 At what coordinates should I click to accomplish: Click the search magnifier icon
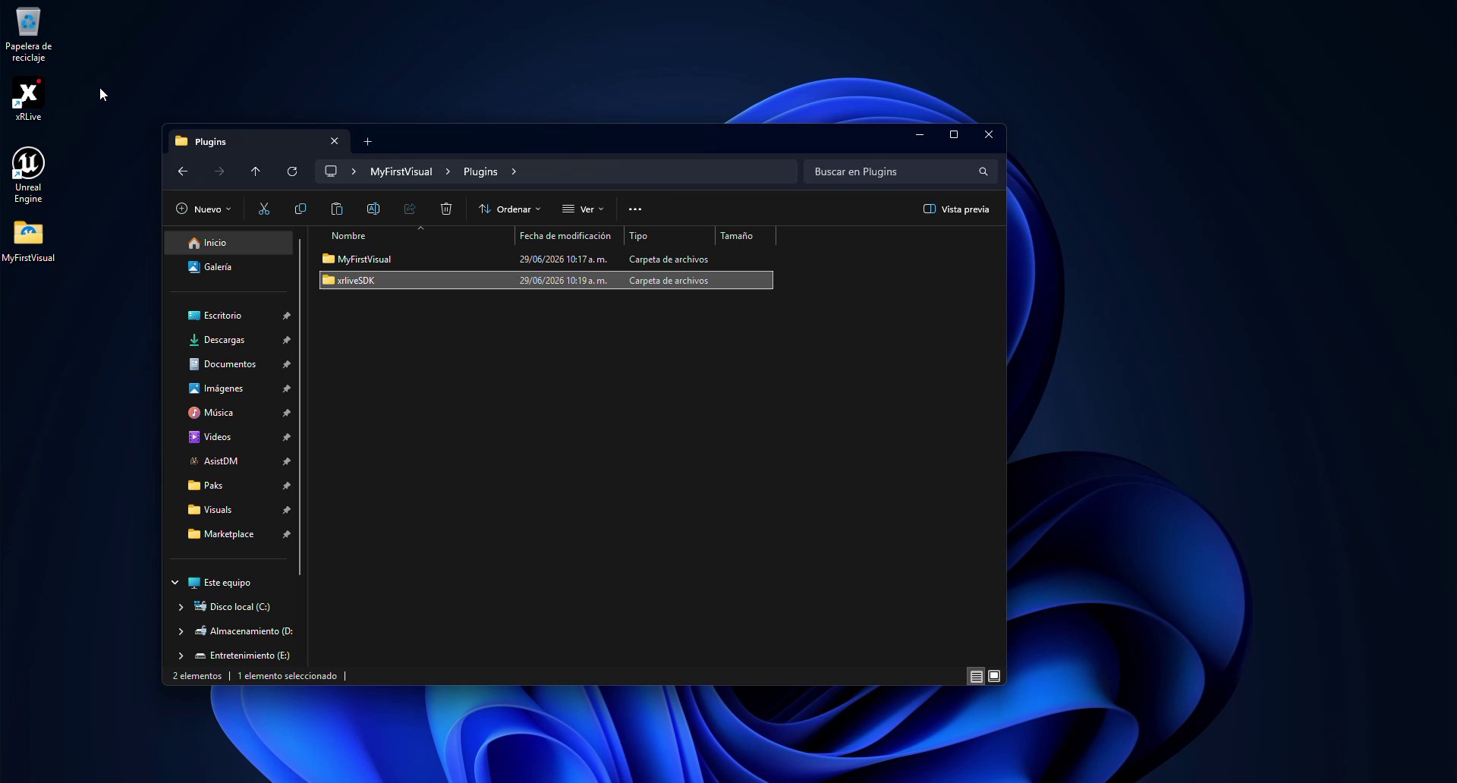[983, 171]
